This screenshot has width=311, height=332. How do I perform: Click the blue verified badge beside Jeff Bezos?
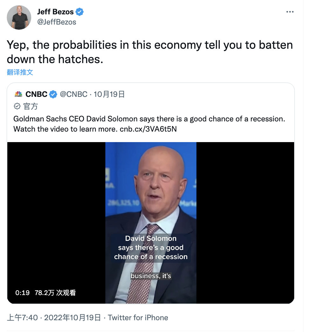click(79, 12)
